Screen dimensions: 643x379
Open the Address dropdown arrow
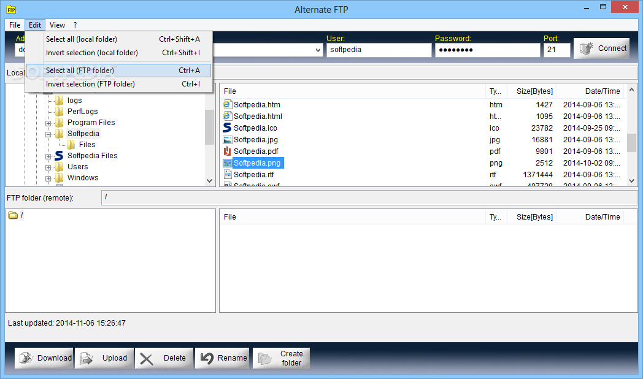(318, 50)
